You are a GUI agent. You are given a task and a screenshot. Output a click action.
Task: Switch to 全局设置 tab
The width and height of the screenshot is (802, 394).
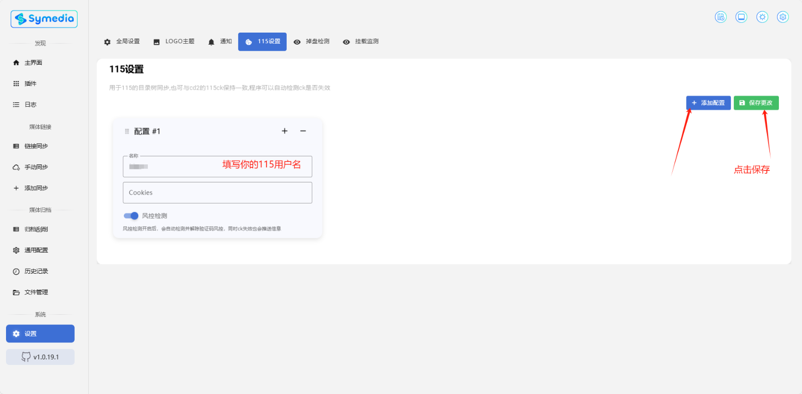(x=122, y=42)
